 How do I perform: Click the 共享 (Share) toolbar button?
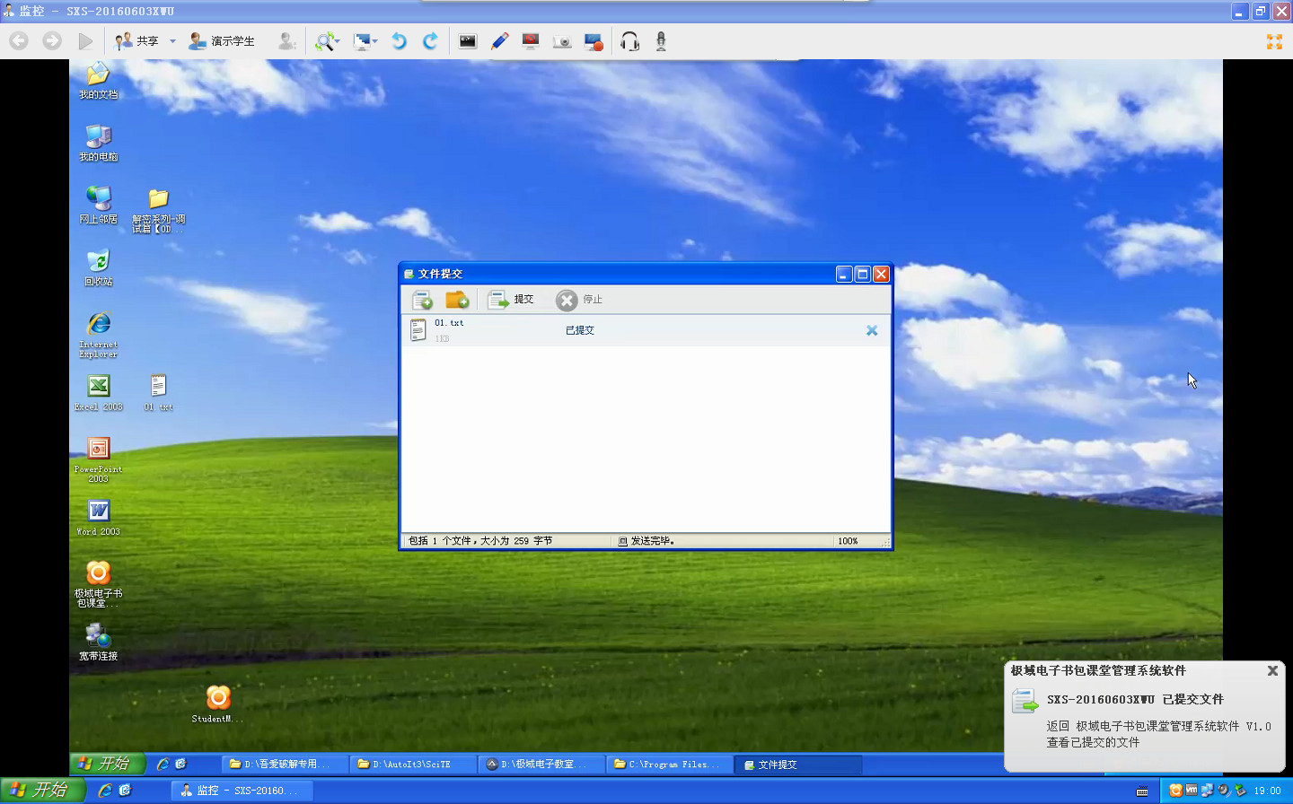click(137, 41)
